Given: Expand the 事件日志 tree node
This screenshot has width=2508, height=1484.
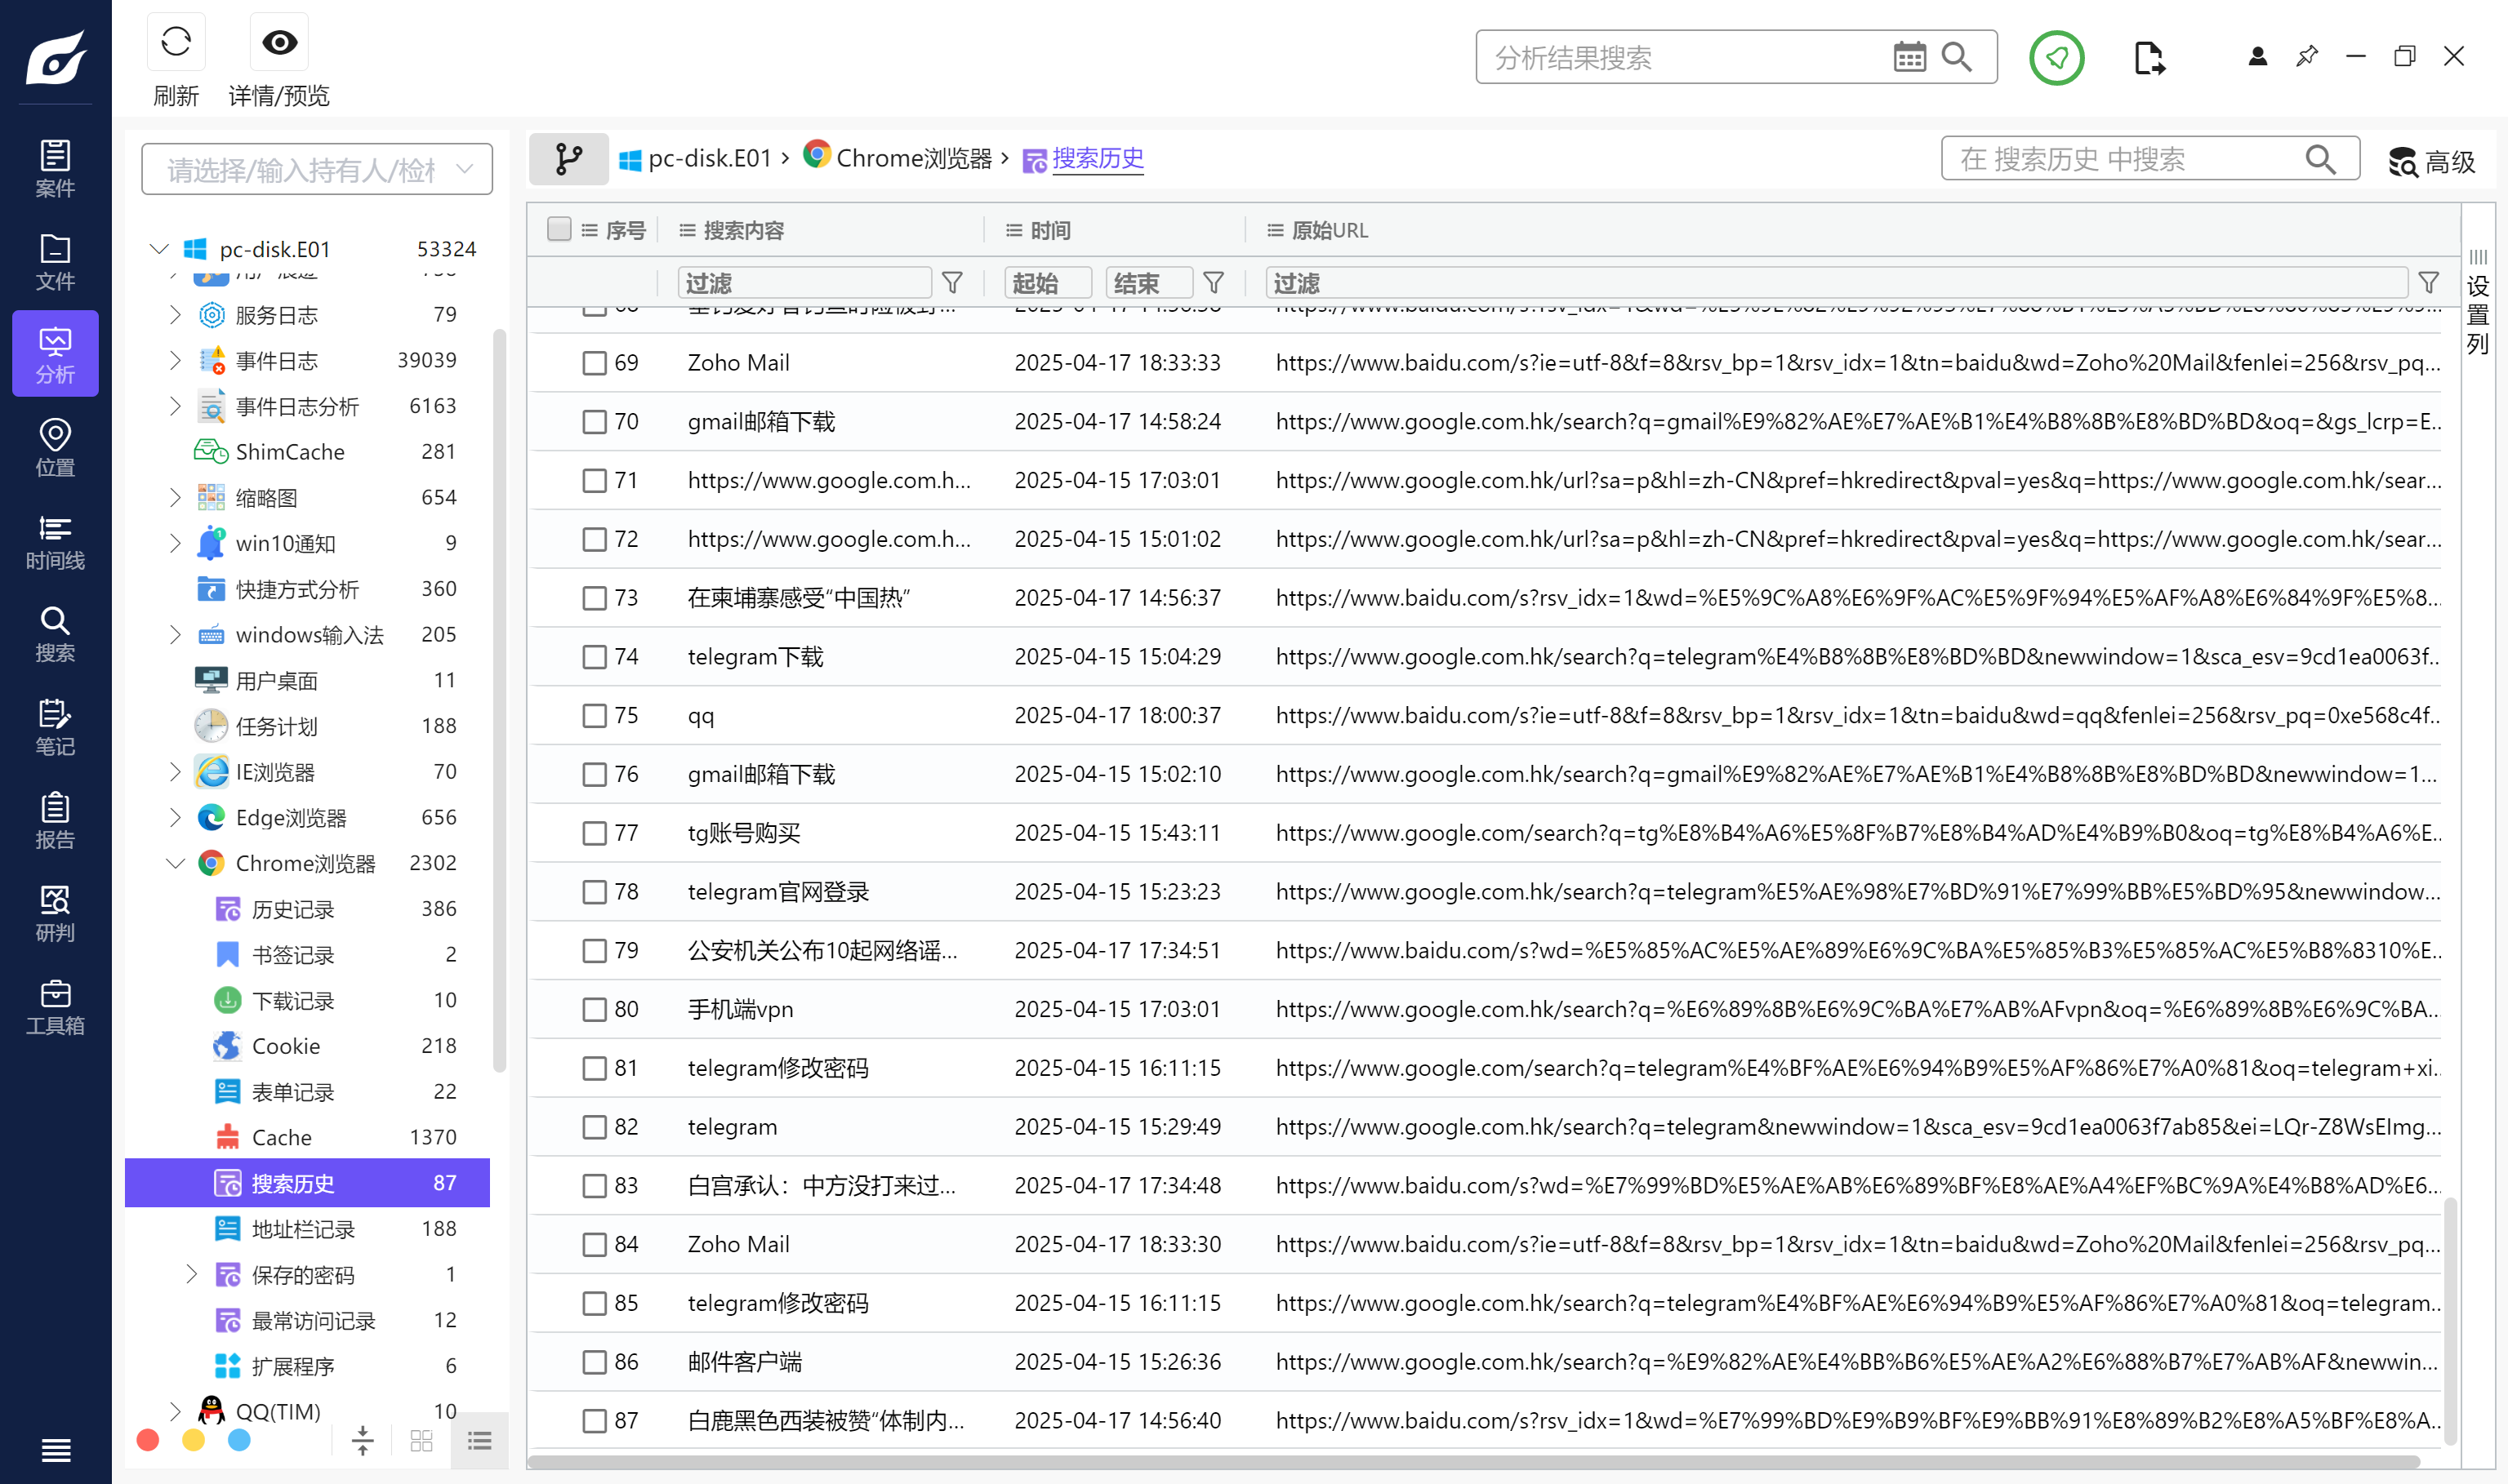Looking at the screenshot, I should pos(175,360).
